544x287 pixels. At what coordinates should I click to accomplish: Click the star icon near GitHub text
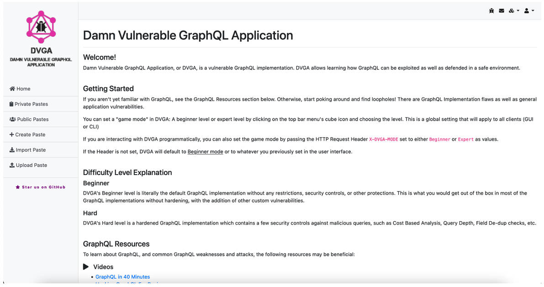point(18,187)
